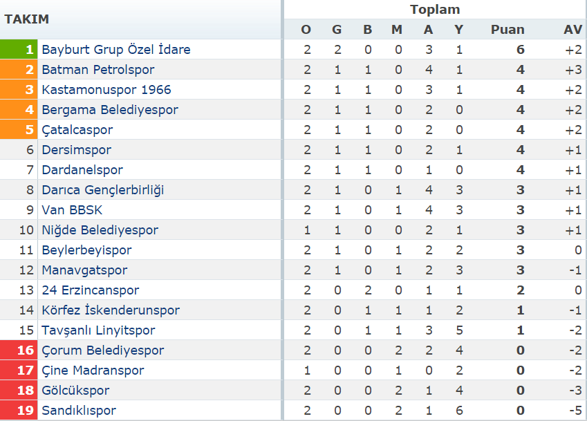
Task: Open Bergama Belediyespor team link
Action: [110, 110]
